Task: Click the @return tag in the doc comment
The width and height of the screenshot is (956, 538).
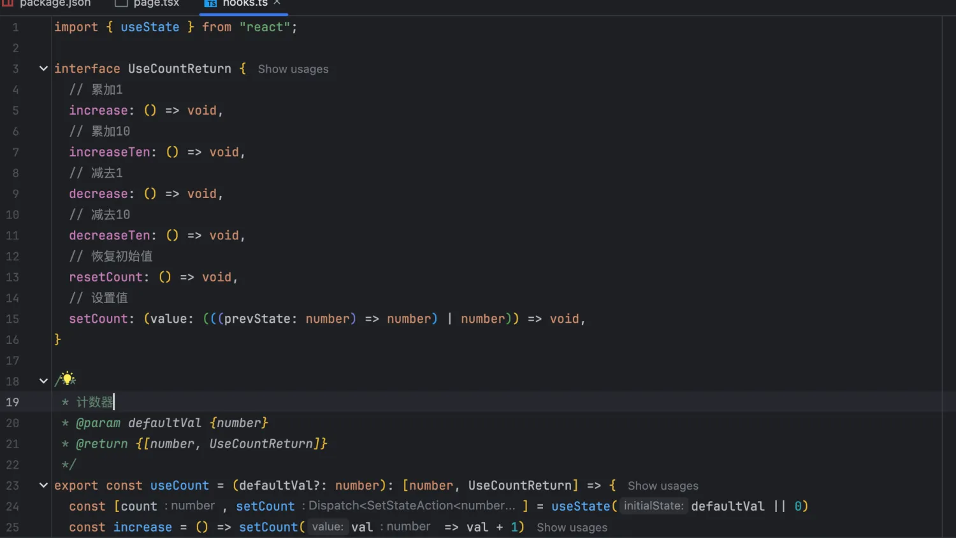Action: tap(102, 444)
